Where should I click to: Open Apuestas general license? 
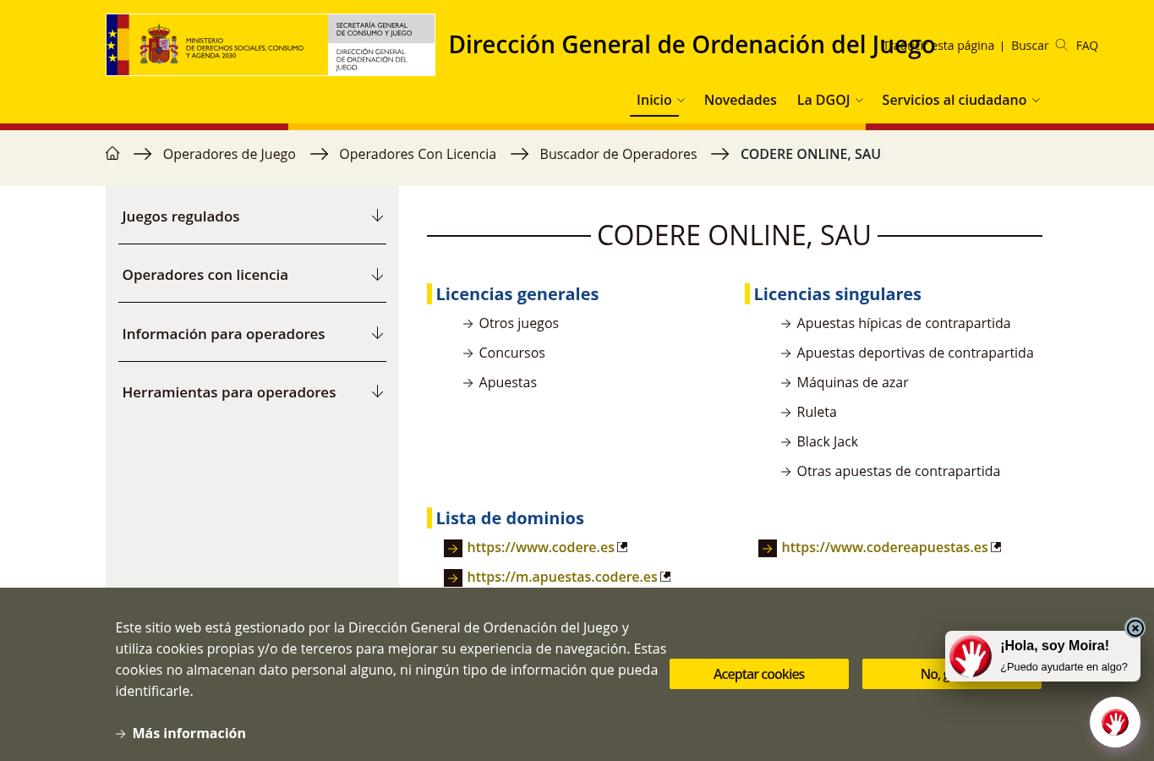[x=507, y=382]
